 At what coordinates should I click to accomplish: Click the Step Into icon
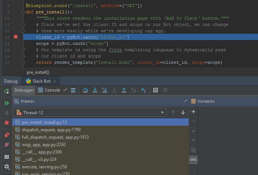95,90
